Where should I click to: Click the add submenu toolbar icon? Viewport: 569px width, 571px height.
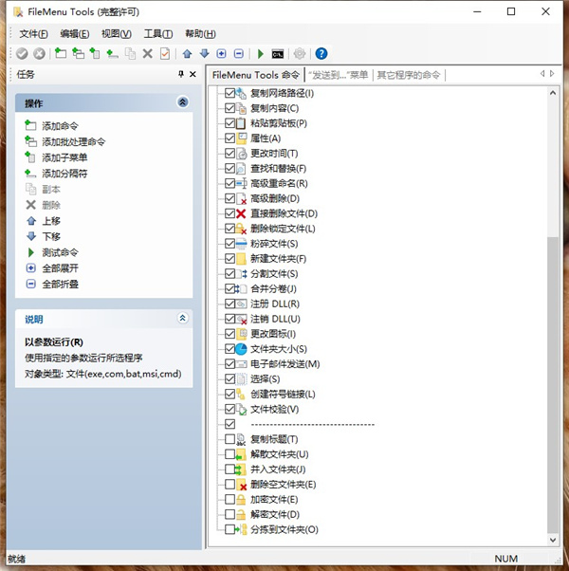pos(95,53)
